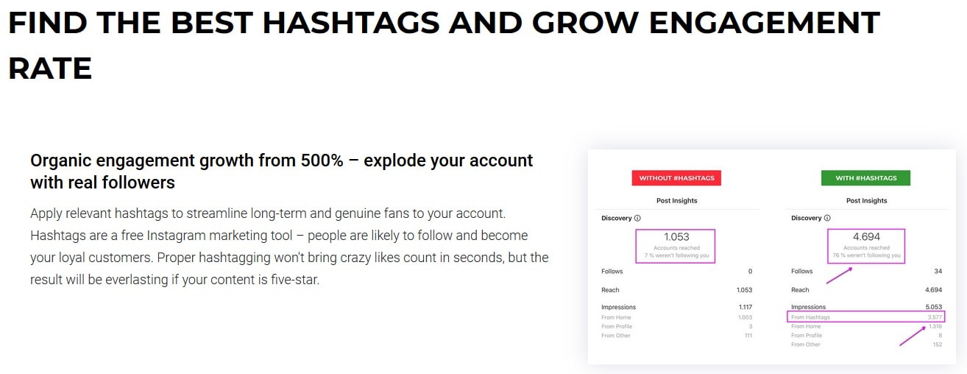Click the main Find the Best Hashtags heading

(444, 46)
